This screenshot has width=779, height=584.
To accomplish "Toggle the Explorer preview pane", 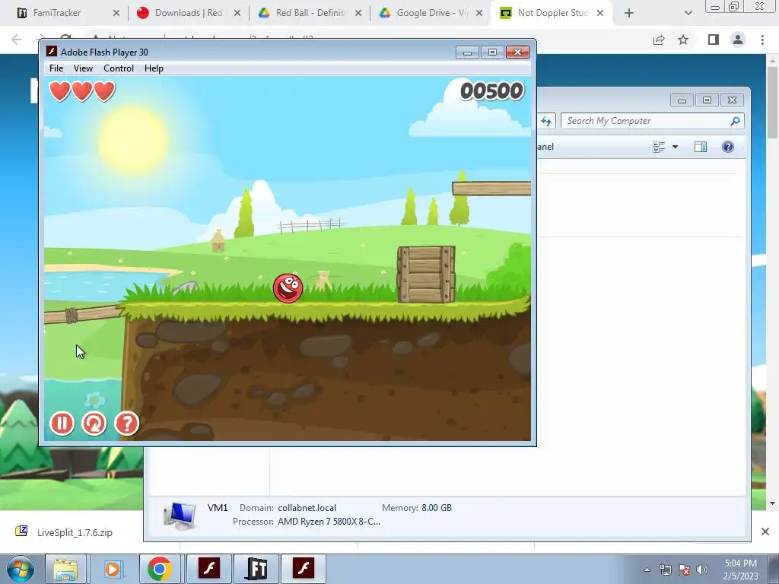I will coord(701,147).
